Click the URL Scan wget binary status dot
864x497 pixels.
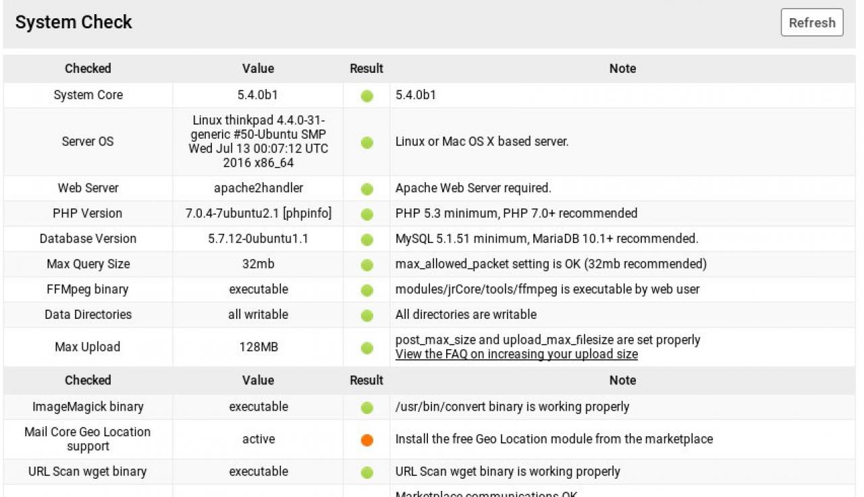click(367, 472)
